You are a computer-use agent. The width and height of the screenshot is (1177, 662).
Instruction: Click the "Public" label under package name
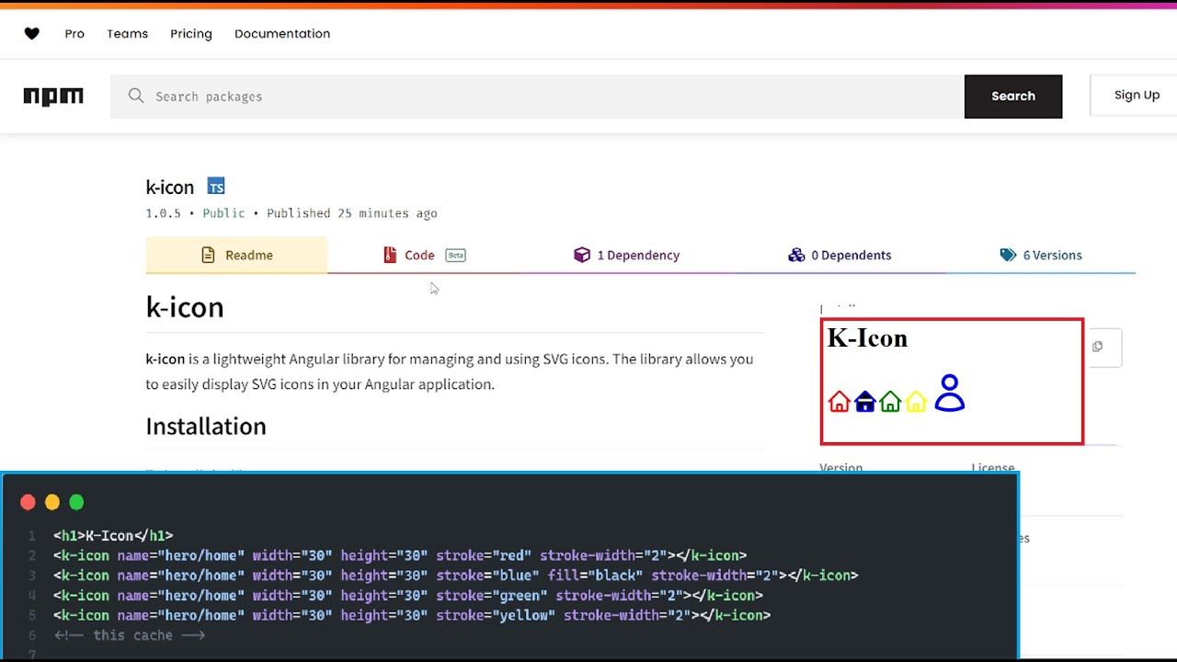coord(223,213)
